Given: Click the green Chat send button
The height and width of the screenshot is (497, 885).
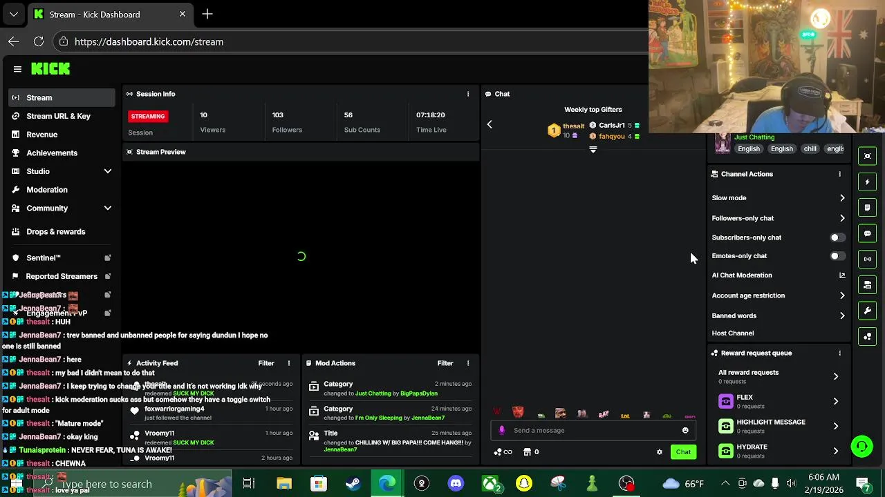Looking at the screenshot, I should [x=683, y=452].
